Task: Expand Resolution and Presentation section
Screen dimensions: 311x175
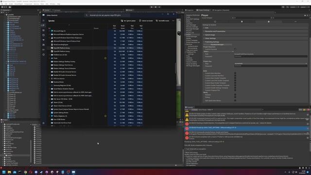Action: click(x=255, y=31)
